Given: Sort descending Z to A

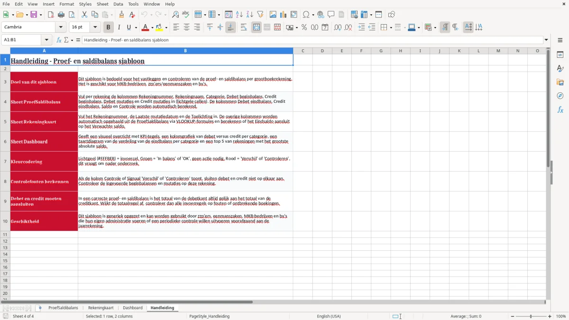Looking at the screenshot, I should click(x=250, y=15).
